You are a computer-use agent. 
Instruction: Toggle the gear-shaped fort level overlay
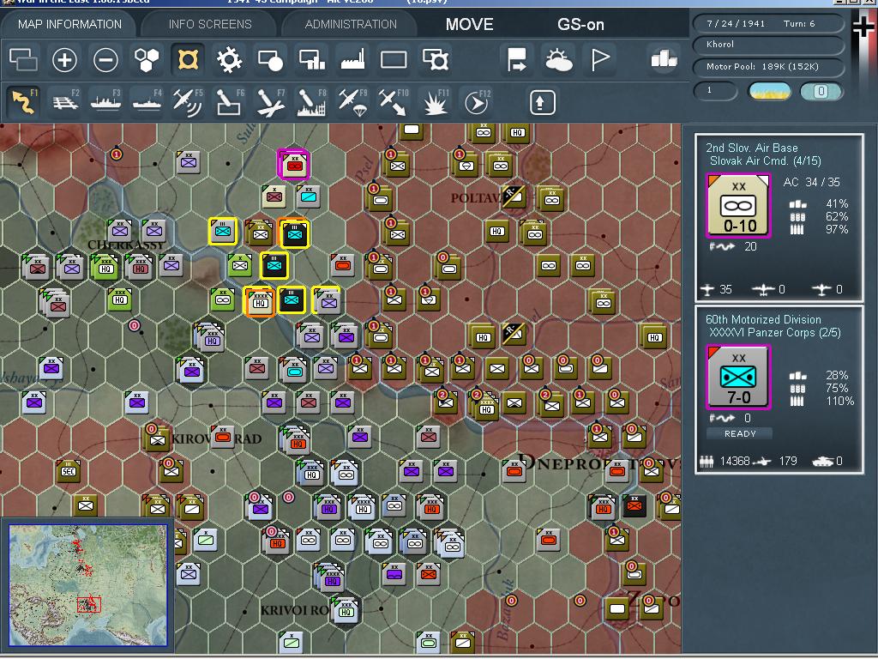pos(229,59)
